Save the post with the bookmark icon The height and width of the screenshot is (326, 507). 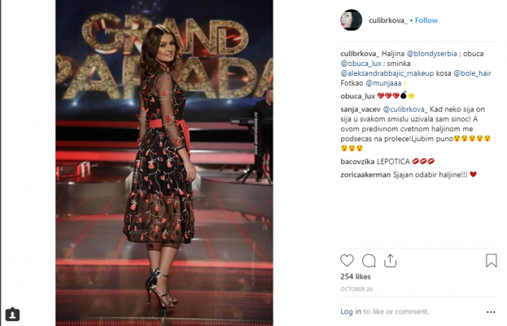(492, 260)
